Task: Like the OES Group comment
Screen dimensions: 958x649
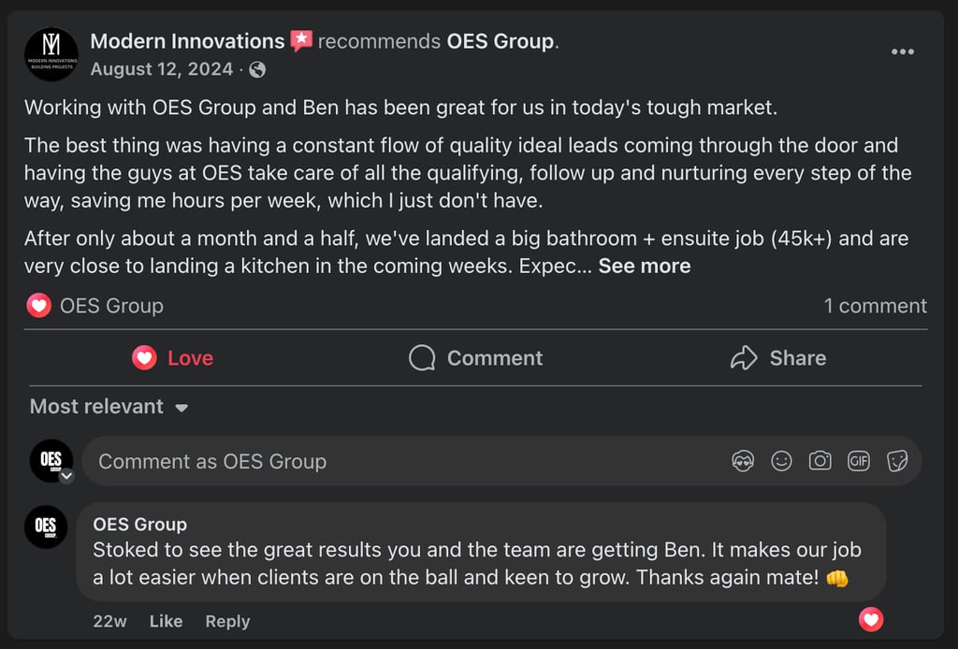Action: point(166,621)
